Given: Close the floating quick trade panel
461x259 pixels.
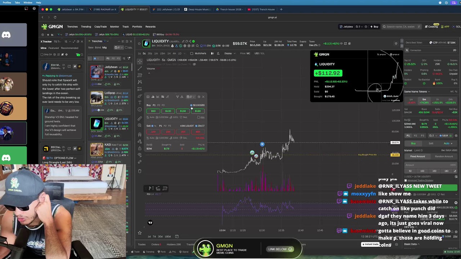Looking at the screenshot, I should 203,97.
